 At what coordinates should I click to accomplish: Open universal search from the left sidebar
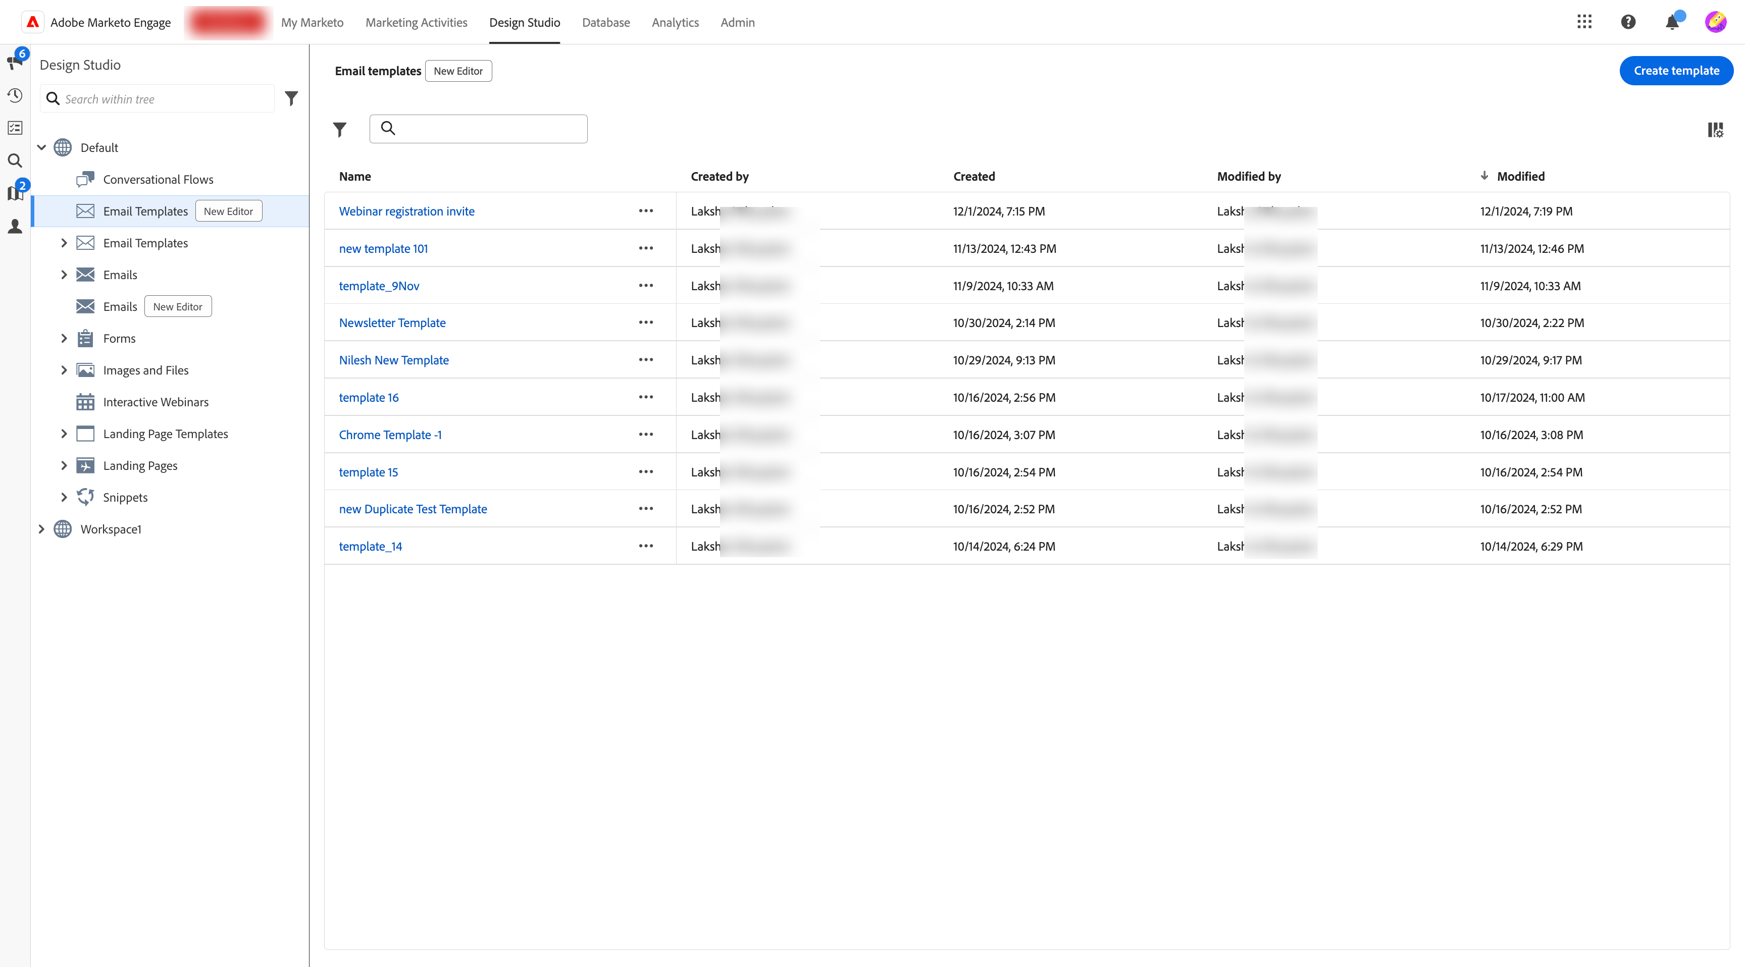tap(14, 160)
